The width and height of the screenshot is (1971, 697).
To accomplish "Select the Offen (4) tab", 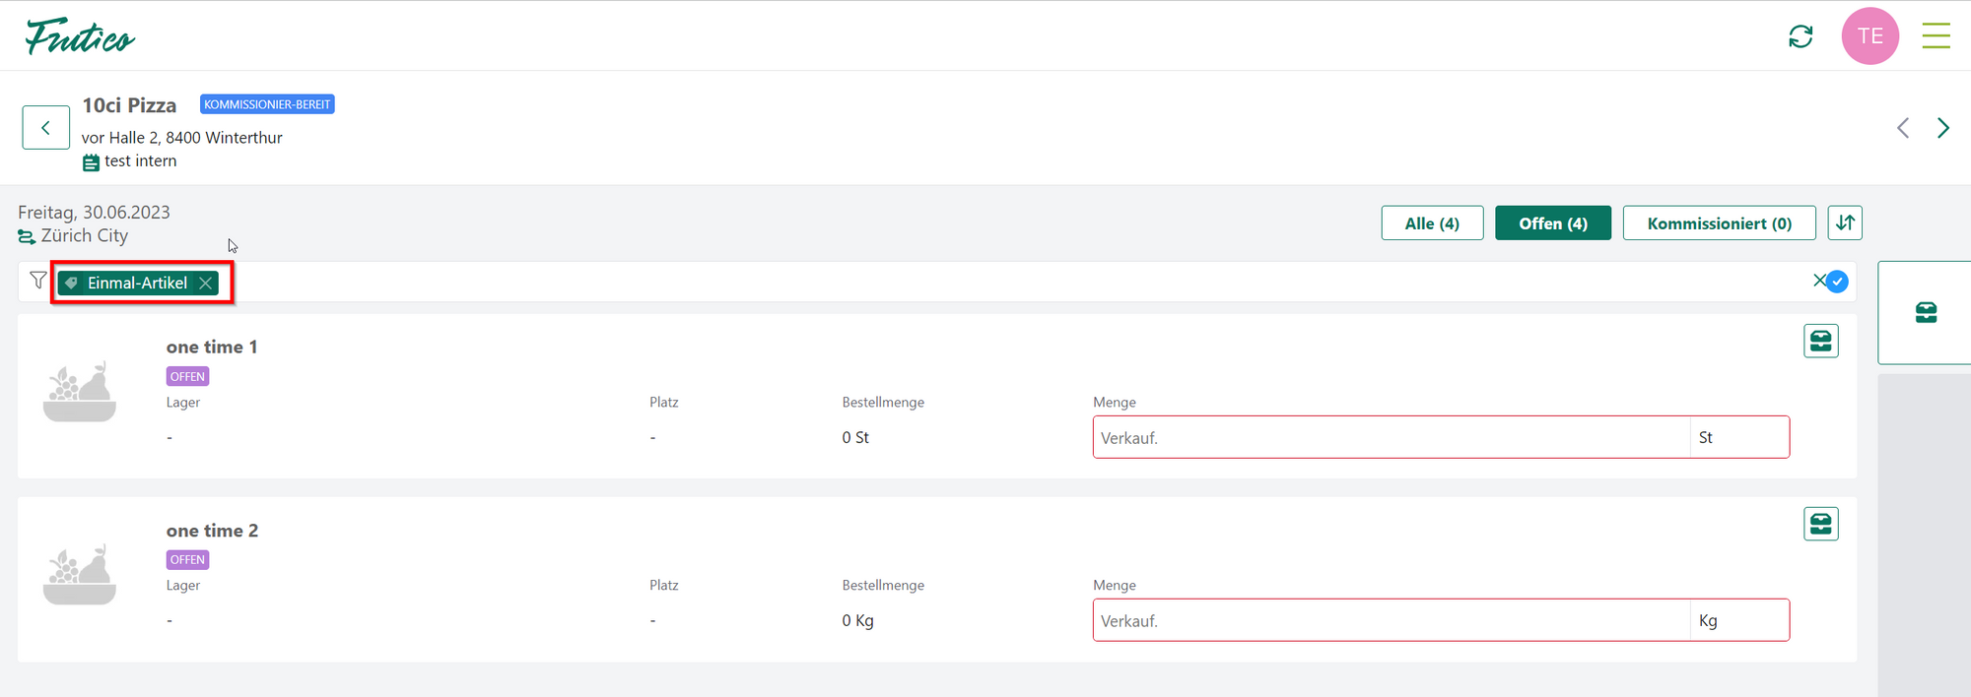I will [1552, 223].
